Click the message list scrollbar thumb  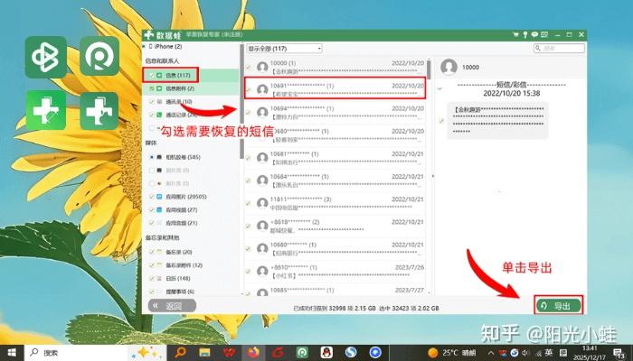coord(429,69)
